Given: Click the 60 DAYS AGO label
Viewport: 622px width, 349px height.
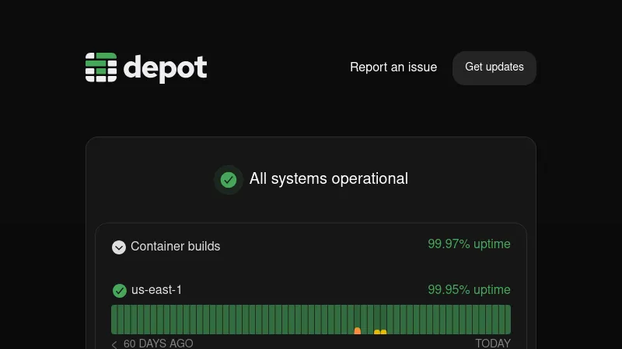Looking at the screenshot, I should (x=158, y=344).
